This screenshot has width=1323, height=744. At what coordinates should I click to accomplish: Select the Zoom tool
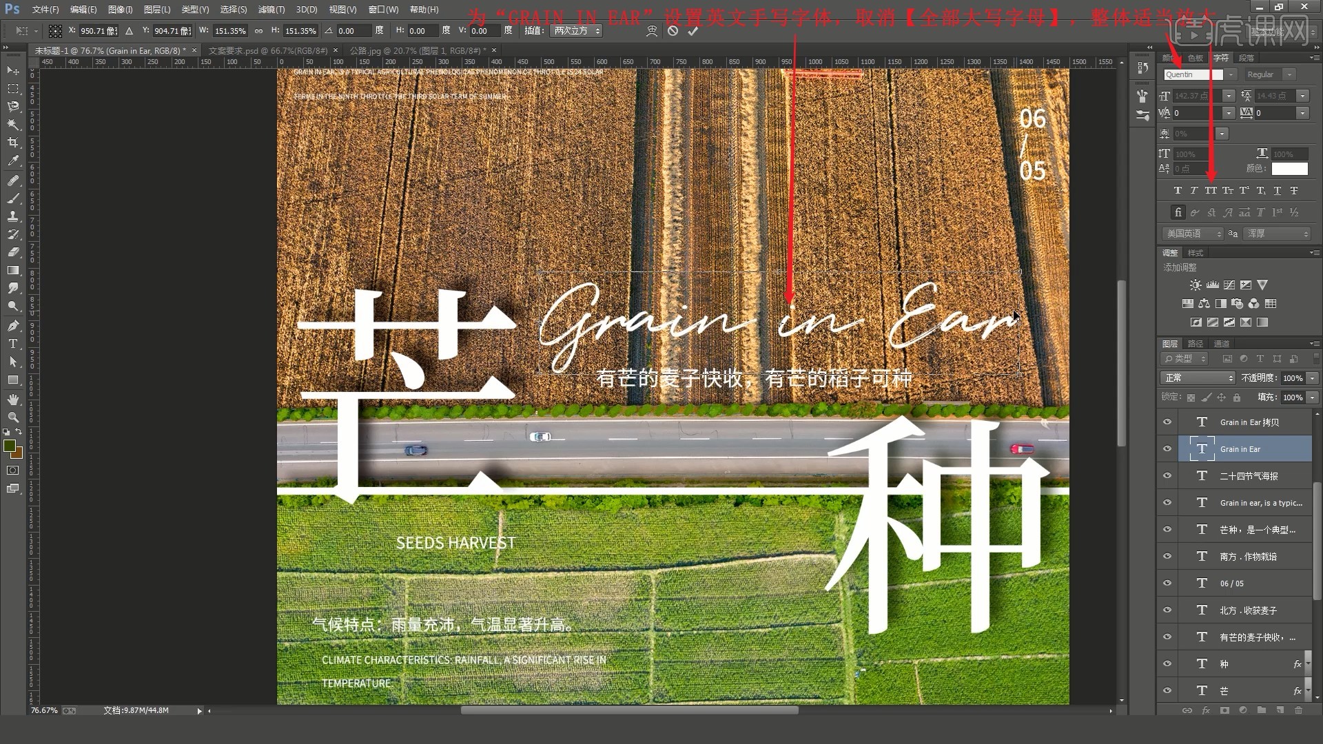(x=13, y=417)
